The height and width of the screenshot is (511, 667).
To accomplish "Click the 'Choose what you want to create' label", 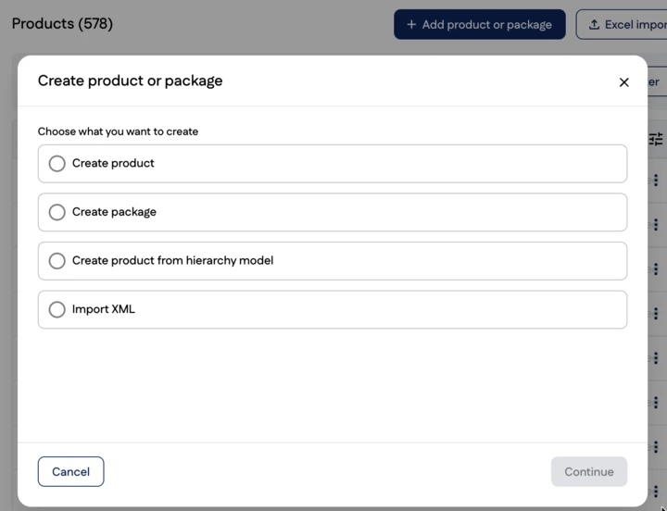I will pyautogui.click(x=118, y=131).
